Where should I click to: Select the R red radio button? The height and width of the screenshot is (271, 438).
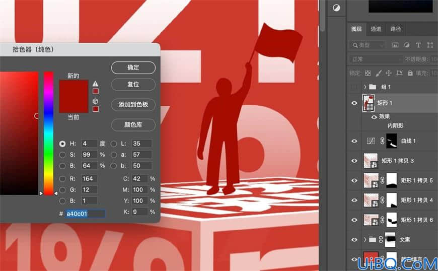coord(62,178)
